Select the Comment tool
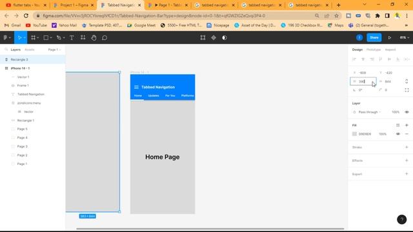 [x=105, y=37]
